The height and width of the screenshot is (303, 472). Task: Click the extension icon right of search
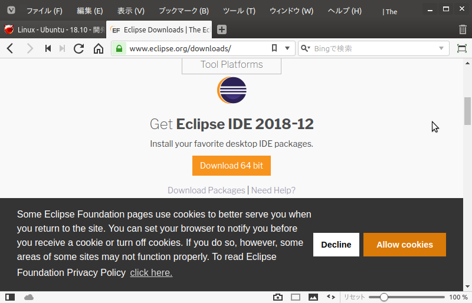pos(462,48)
